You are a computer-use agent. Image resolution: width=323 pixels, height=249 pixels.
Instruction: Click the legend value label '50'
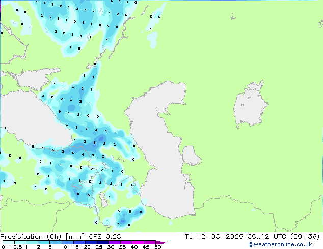point(157,247)
